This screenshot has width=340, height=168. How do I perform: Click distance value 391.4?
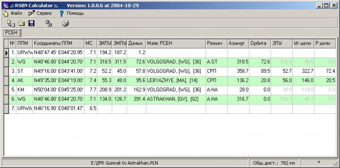pyautogui.click(x=136, y=99)
